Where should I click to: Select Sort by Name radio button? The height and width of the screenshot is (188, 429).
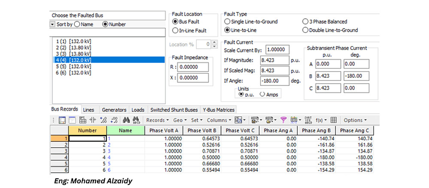pos(77,24)
